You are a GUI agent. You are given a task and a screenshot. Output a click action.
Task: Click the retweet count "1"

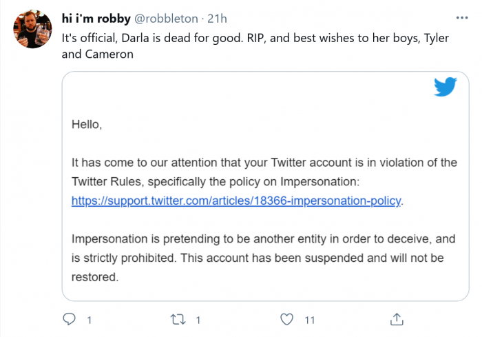(198, 320)
